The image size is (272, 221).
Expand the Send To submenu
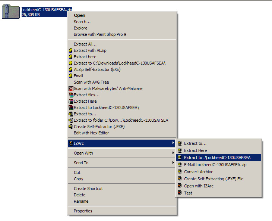point(173,163)
